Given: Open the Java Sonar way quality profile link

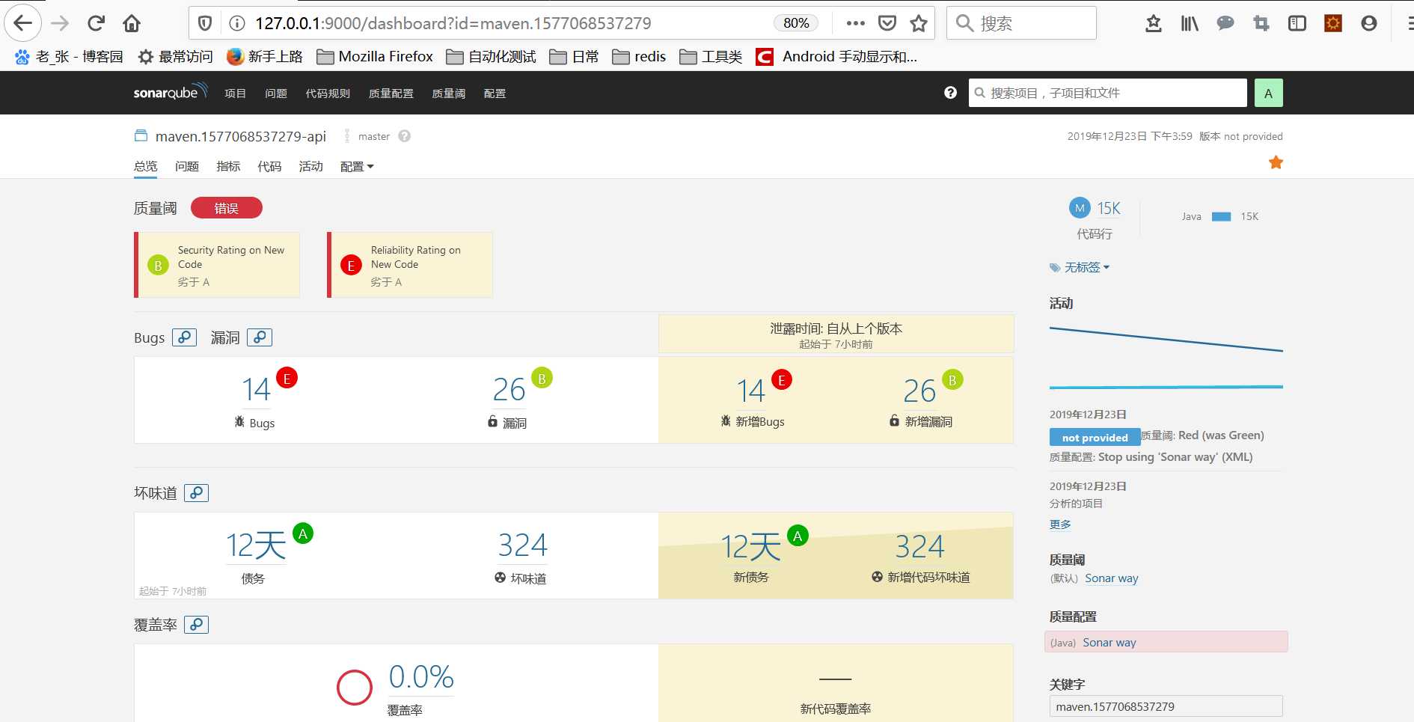Looking at the screenshot, I should pyautogui.click(x=1110, y=643).
